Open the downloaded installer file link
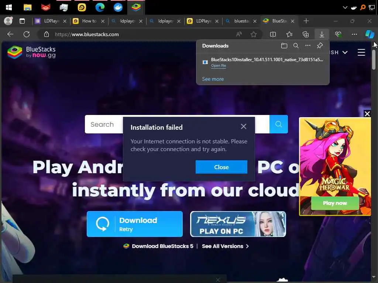Viewport: 378px width, 283px height. coord(219,66)
